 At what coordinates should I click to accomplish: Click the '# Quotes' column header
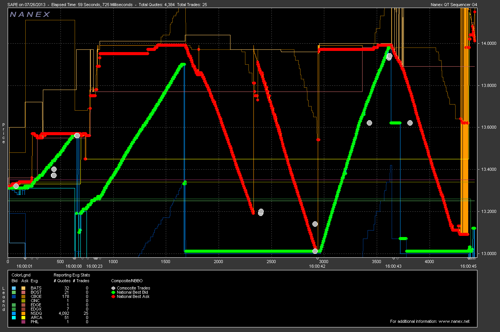tap(62, 281)
